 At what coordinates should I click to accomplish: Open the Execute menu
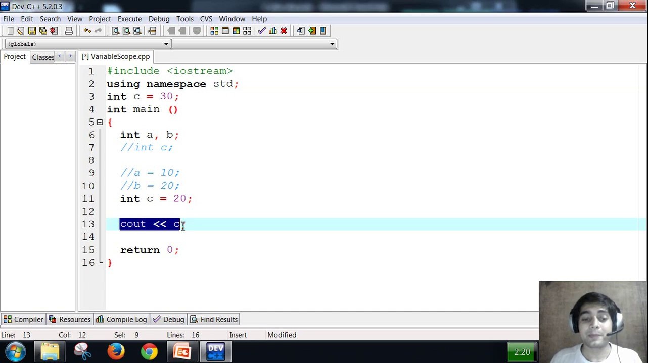tap(129, 19)
